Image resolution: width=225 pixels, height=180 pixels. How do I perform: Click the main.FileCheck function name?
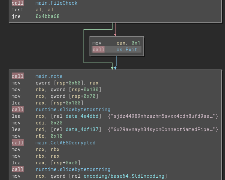[56, 3]
